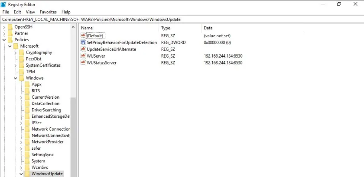Select the OpenSSH folder icon
Image resolution: width=364 pixels, height=177 pixels.
10,27
